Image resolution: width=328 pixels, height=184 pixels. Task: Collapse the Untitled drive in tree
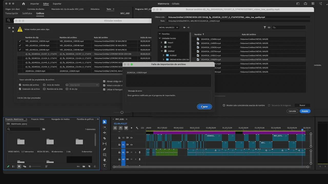(x=162, y=51)
